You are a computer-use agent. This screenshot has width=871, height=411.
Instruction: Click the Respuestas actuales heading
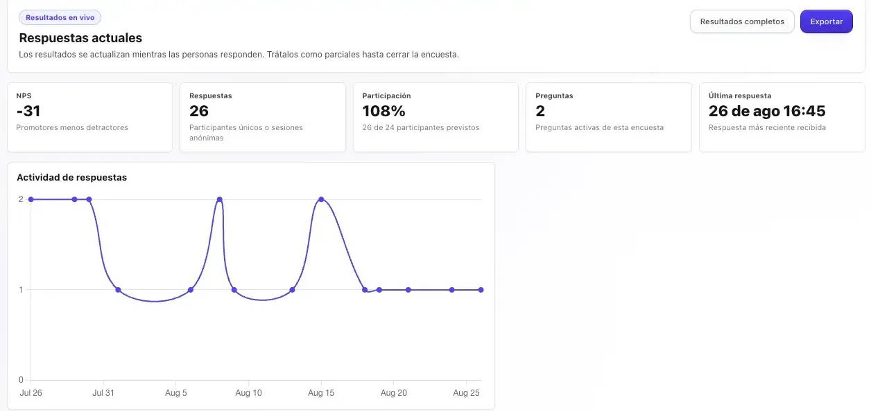[x=80, y=38]
